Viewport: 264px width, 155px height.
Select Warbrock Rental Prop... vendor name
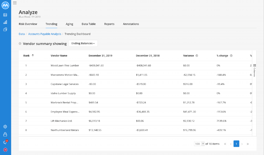click(65, 103)
